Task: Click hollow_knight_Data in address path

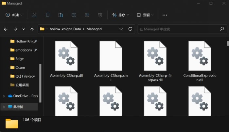Action: tap(65, 29)
